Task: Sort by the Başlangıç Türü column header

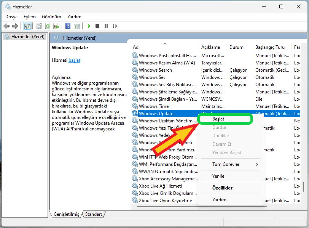Action: pos(272,47)
